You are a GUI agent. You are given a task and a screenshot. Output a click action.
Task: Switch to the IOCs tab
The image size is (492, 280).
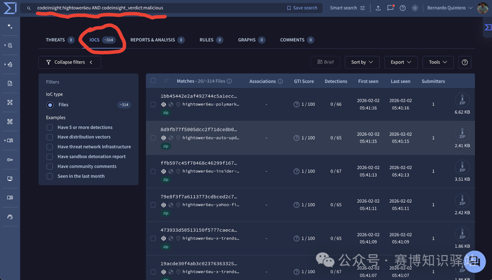(102, 40)
